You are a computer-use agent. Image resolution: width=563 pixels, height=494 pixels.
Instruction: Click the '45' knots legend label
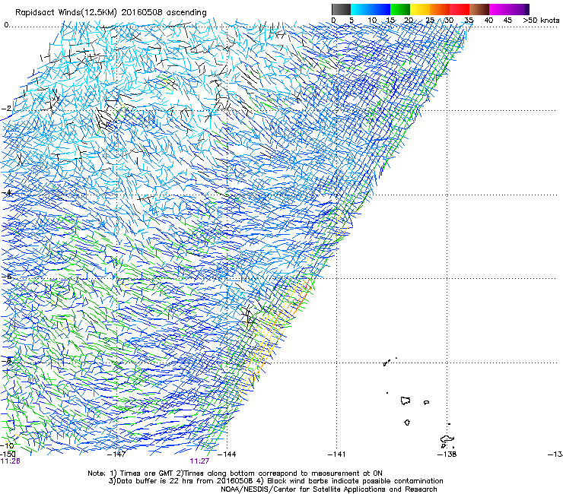click(507, 20)
